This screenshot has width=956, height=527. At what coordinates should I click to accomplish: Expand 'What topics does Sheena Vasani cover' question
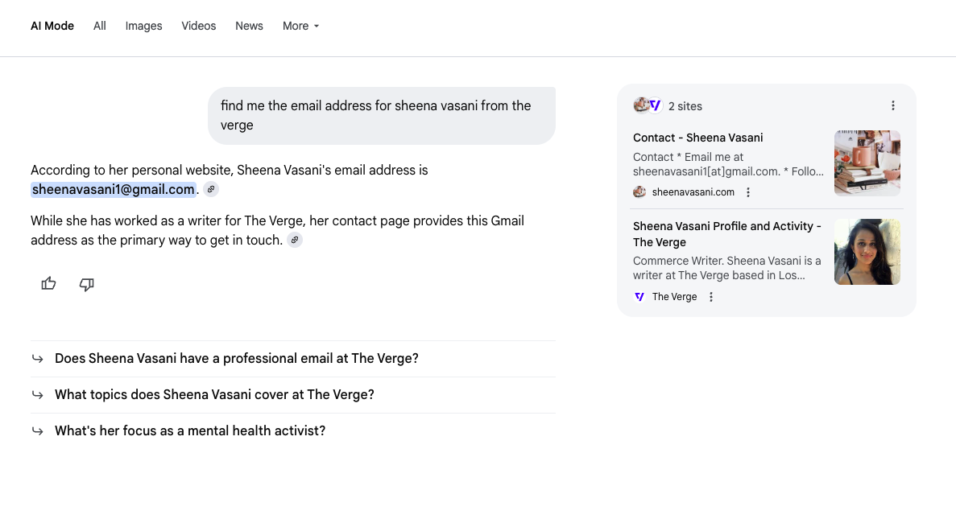click(213, 394)
